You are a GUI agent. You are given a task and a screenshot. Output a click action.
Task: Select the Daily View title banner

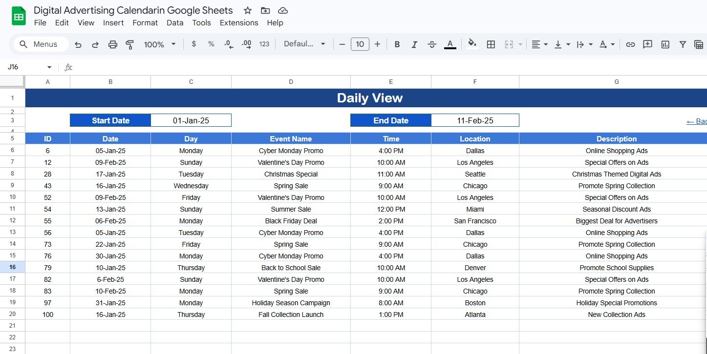click(x=366, y=98)
